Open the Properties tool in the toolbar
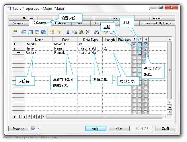Screen dimensions: 187x142 (x=15, y=32)
